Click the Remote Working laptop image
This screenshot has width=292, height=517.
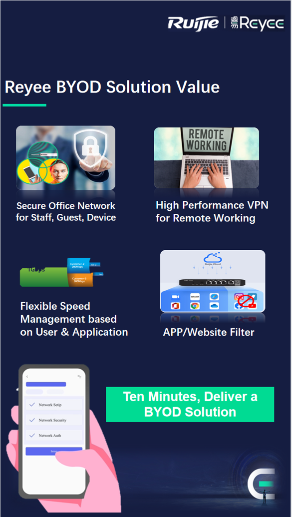(x=206, y=158)
